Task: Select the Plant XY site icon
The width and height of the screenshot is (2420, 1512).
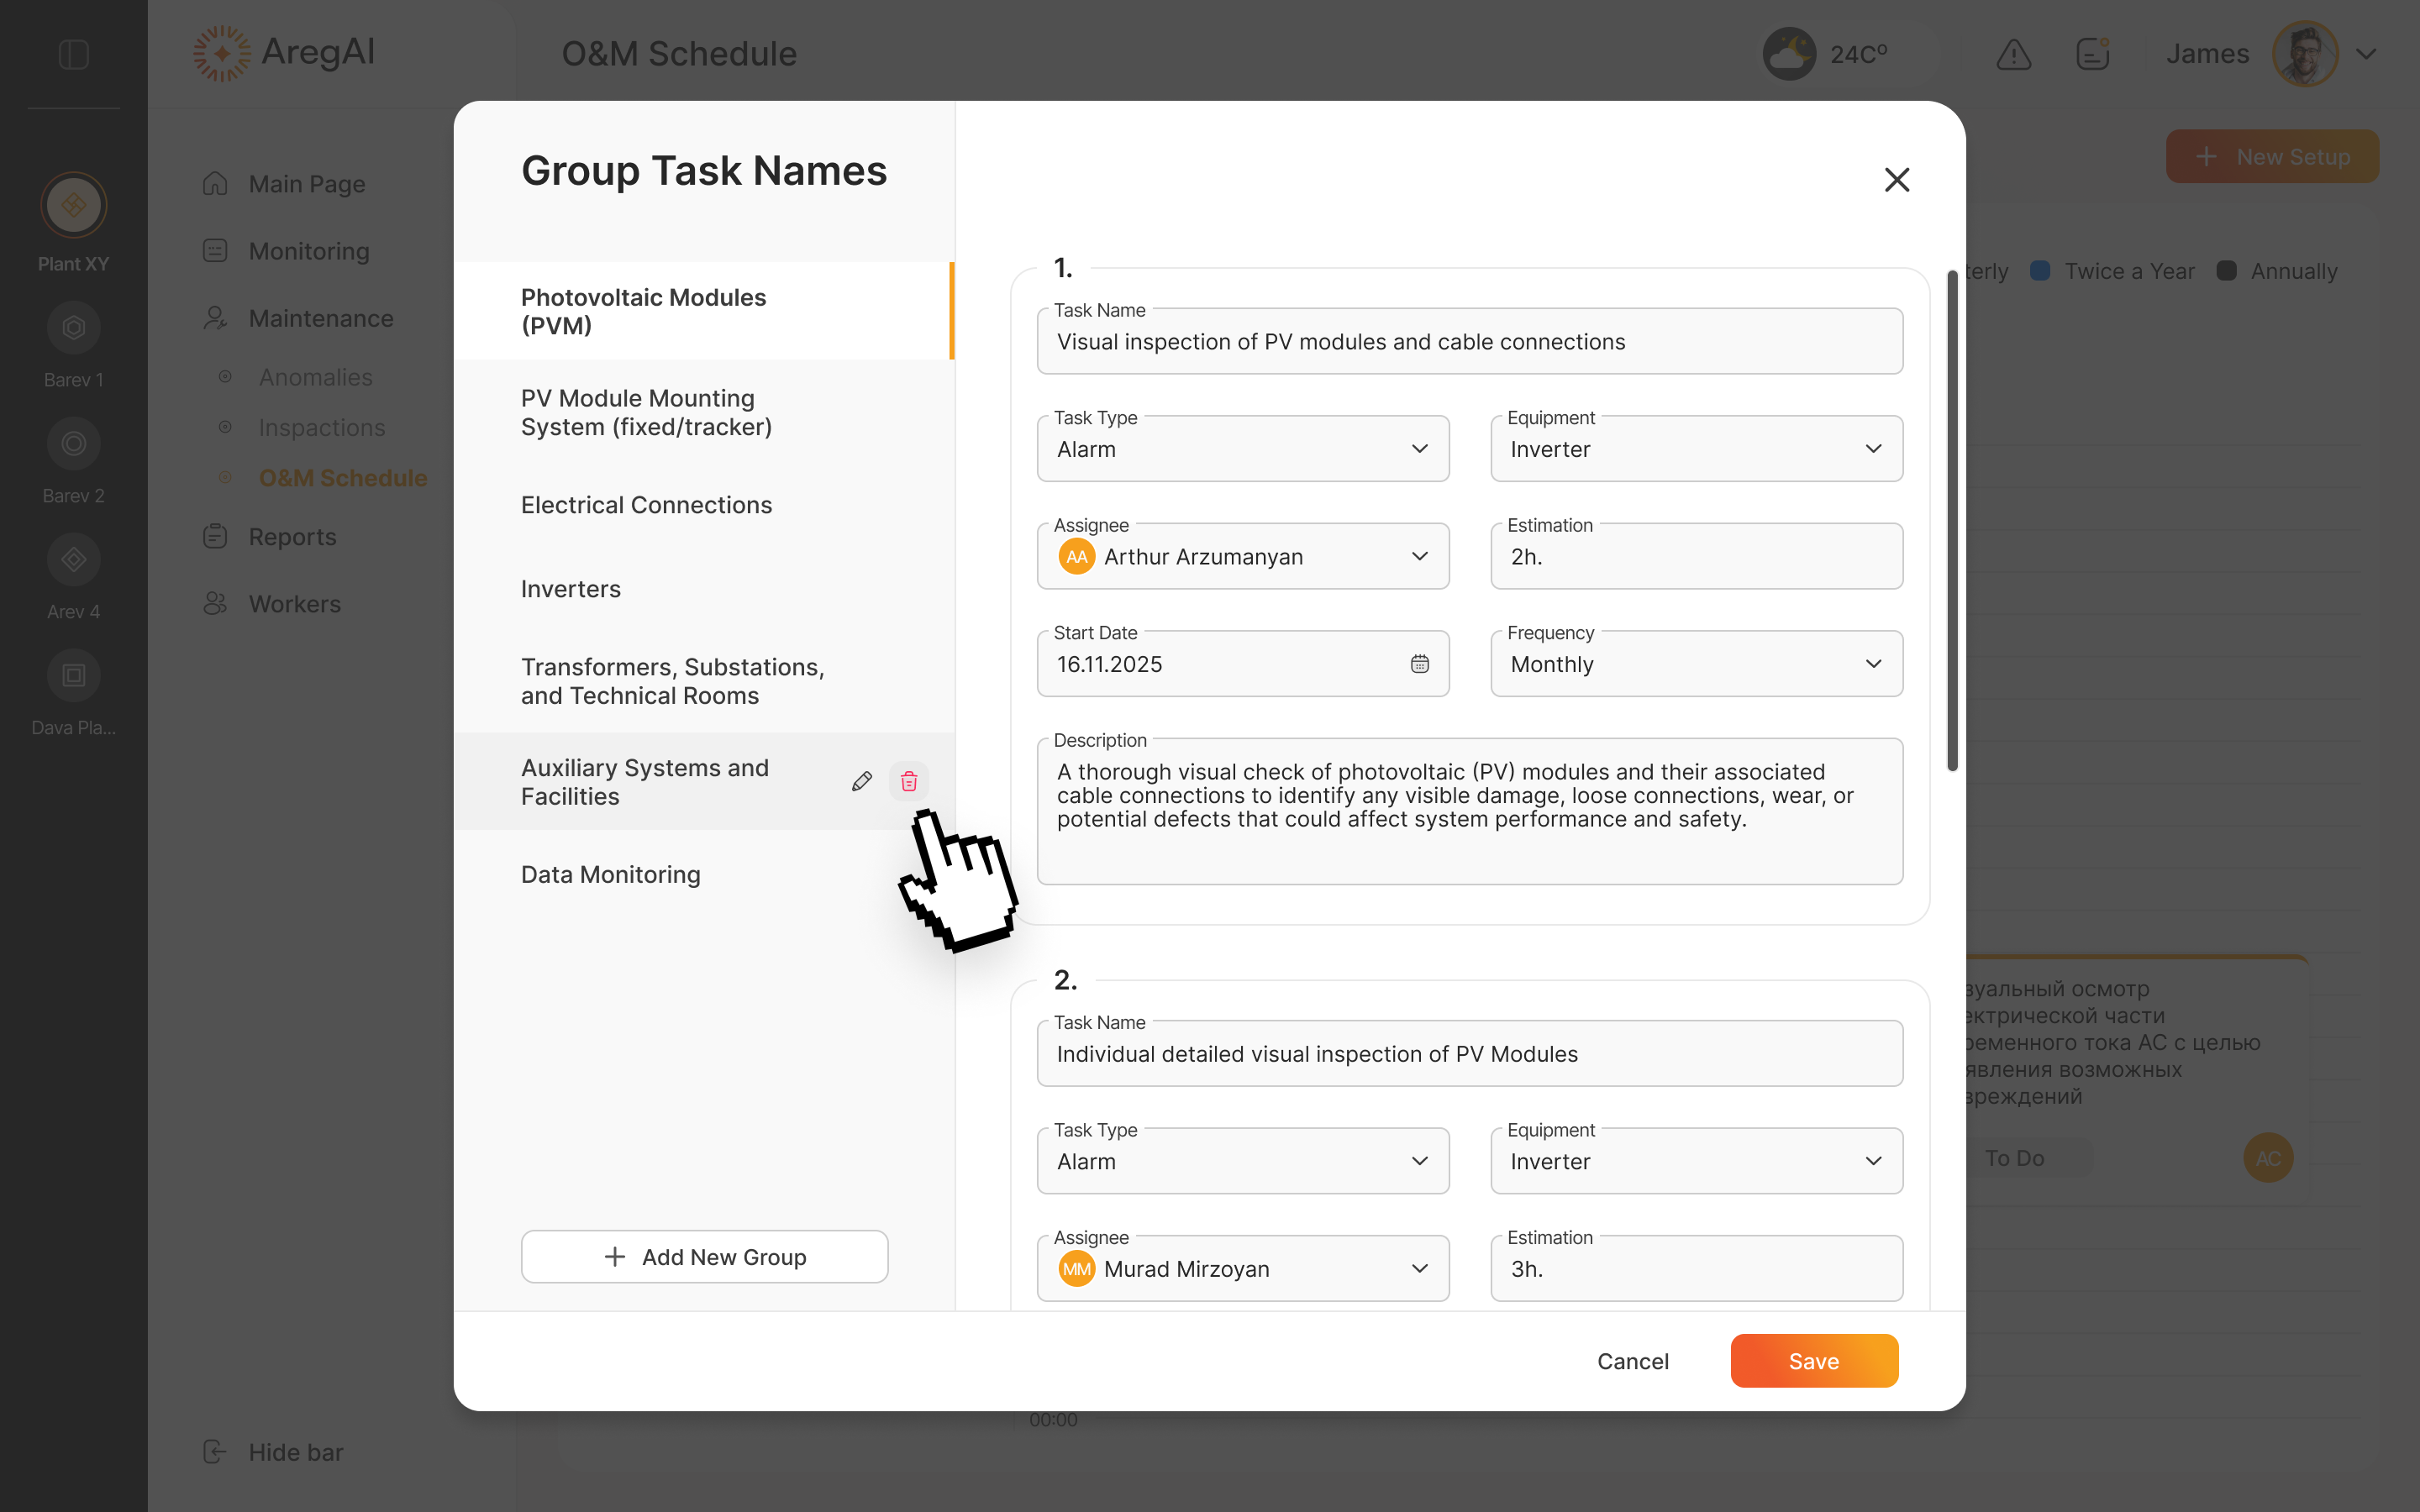Action: [x=73, y=206]
